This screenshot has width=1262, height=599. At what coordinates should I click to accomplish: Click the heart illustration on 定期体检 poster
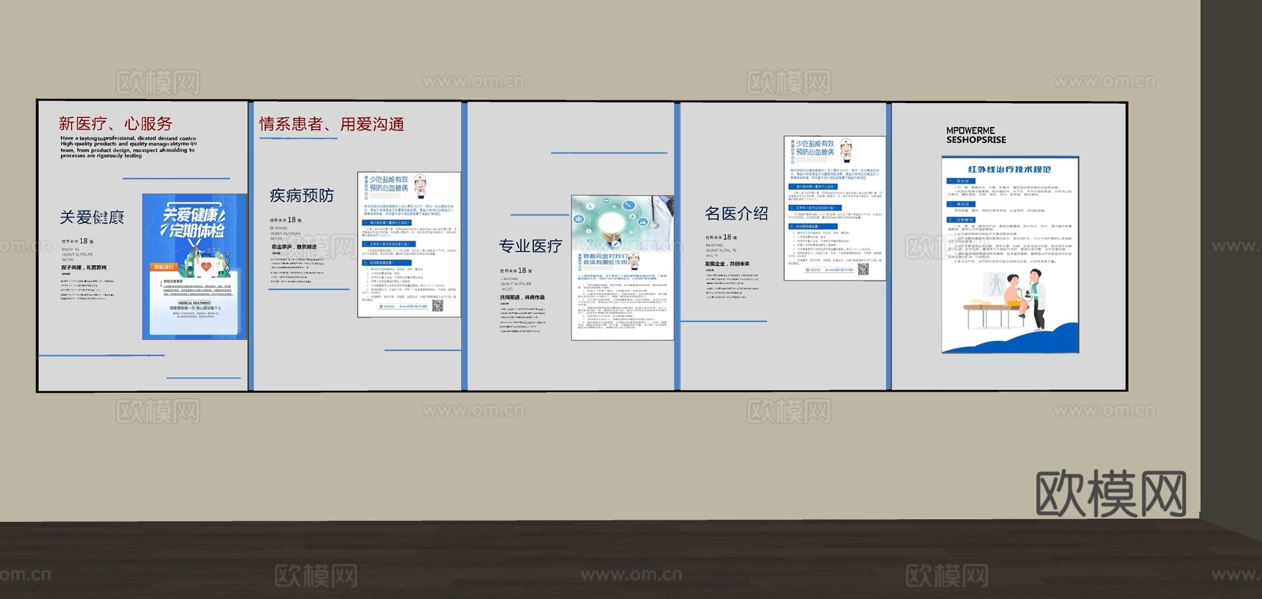pos(206,267)
